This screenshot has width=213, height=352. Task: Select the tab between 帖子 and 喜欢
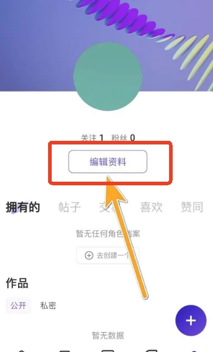click(110, 207)
